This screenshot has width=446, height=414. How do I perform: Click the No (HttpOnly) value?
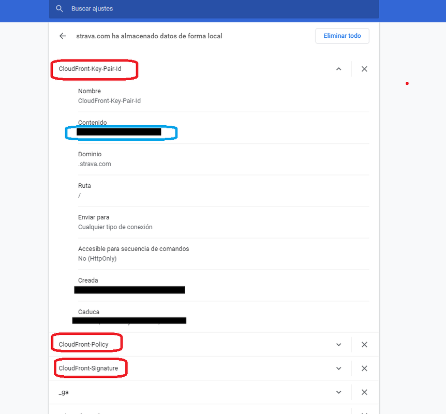coord(97,259)
